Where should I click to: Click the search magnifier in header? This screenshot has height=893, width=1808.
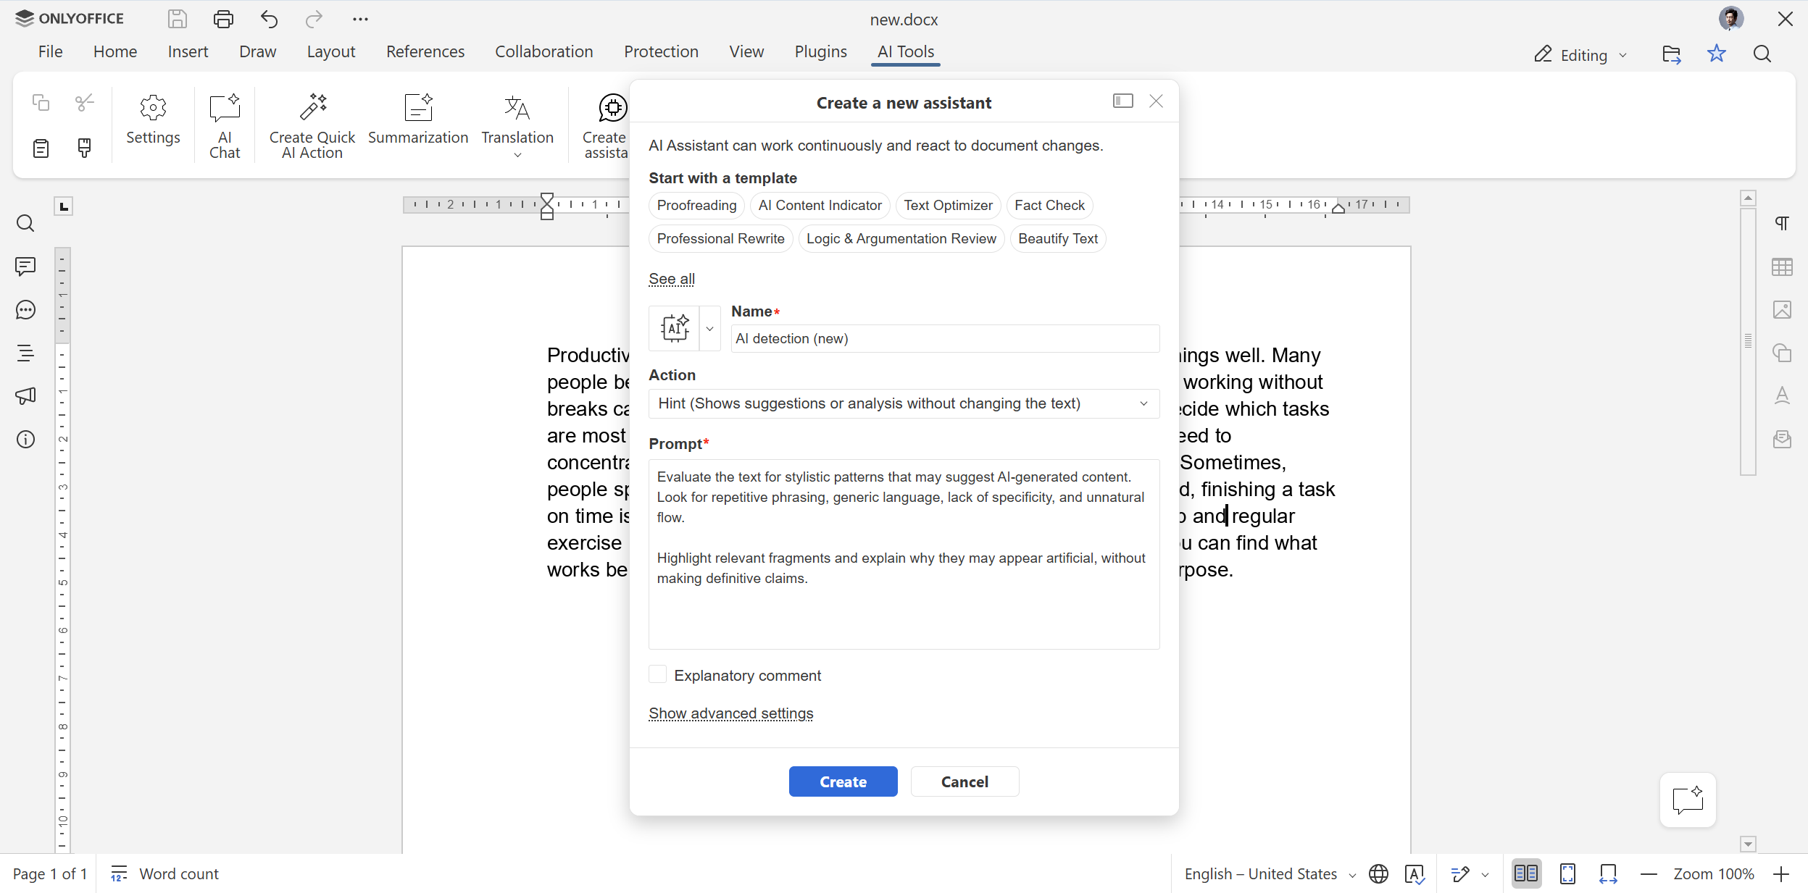click(x=1762, y=54)
